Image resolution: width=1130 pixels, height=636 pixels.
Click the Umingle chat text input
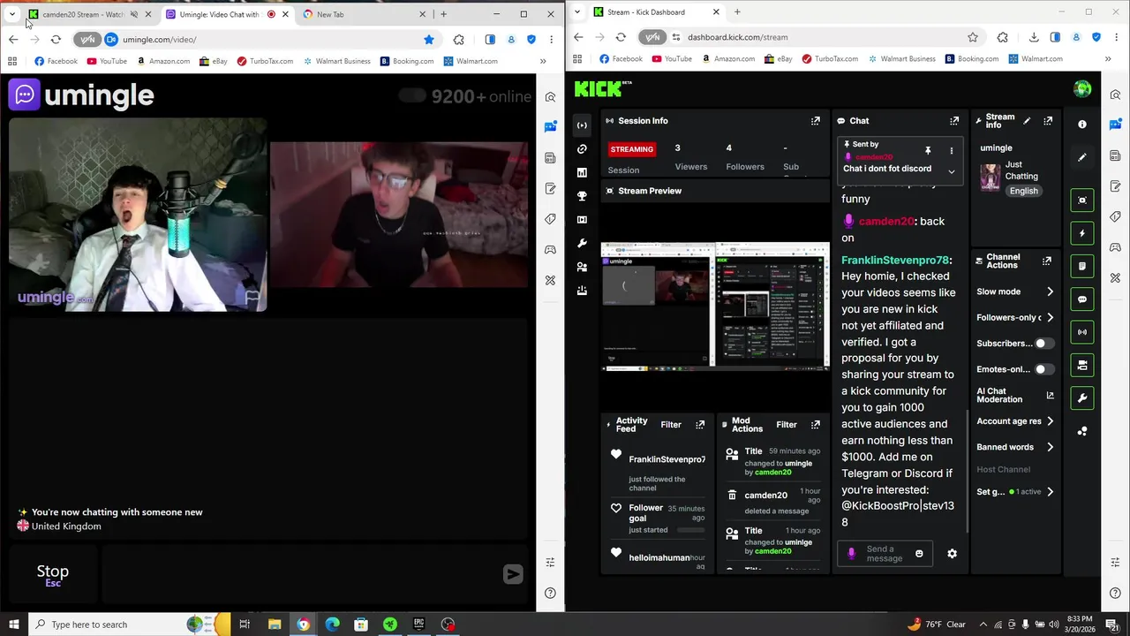click(x=300, y=575)
